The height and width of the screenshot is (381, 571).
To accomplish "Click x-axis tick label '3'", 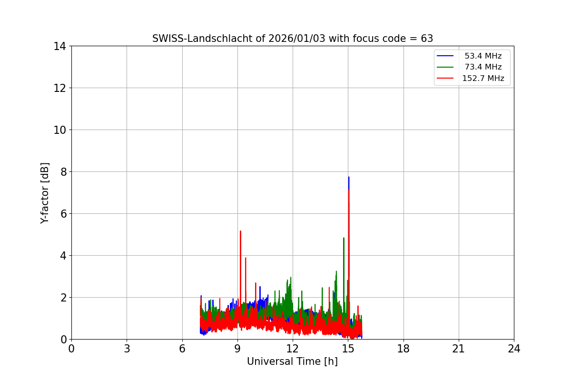I will coord(127,349).
